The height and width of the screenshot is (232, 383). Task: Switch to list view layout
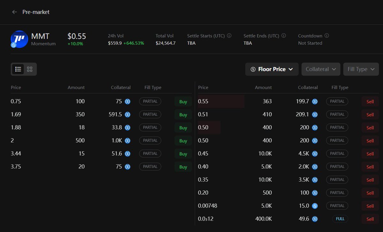18,69
